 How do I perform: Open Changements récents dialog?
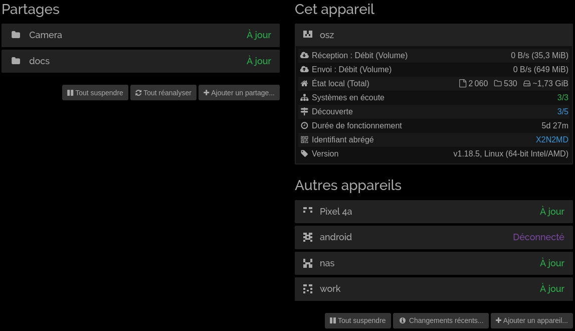441,320
